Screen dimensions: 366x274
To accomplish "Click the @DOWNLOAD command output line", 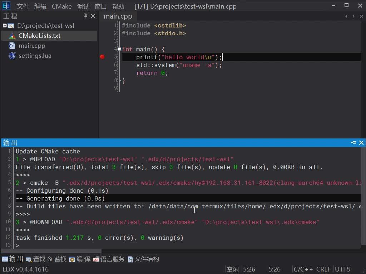I will click(167, 222).
